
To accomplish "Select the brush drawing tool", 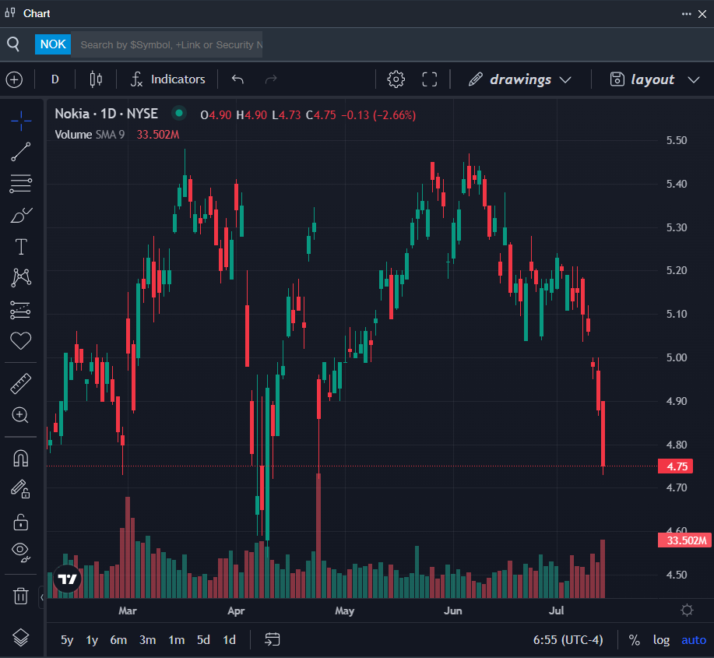I will click(x=21, y=215).
